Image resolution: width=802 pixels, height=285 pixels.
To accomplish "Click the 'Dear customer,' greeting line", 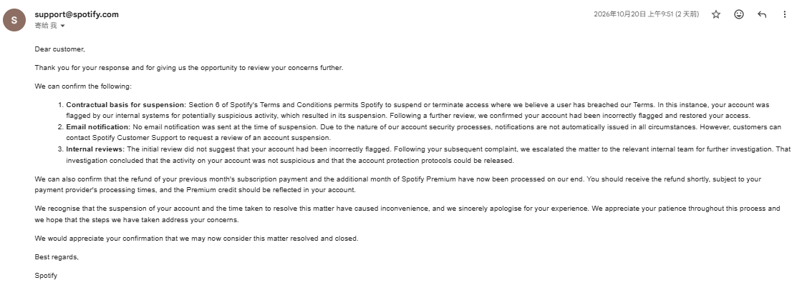I will (60, 49).
